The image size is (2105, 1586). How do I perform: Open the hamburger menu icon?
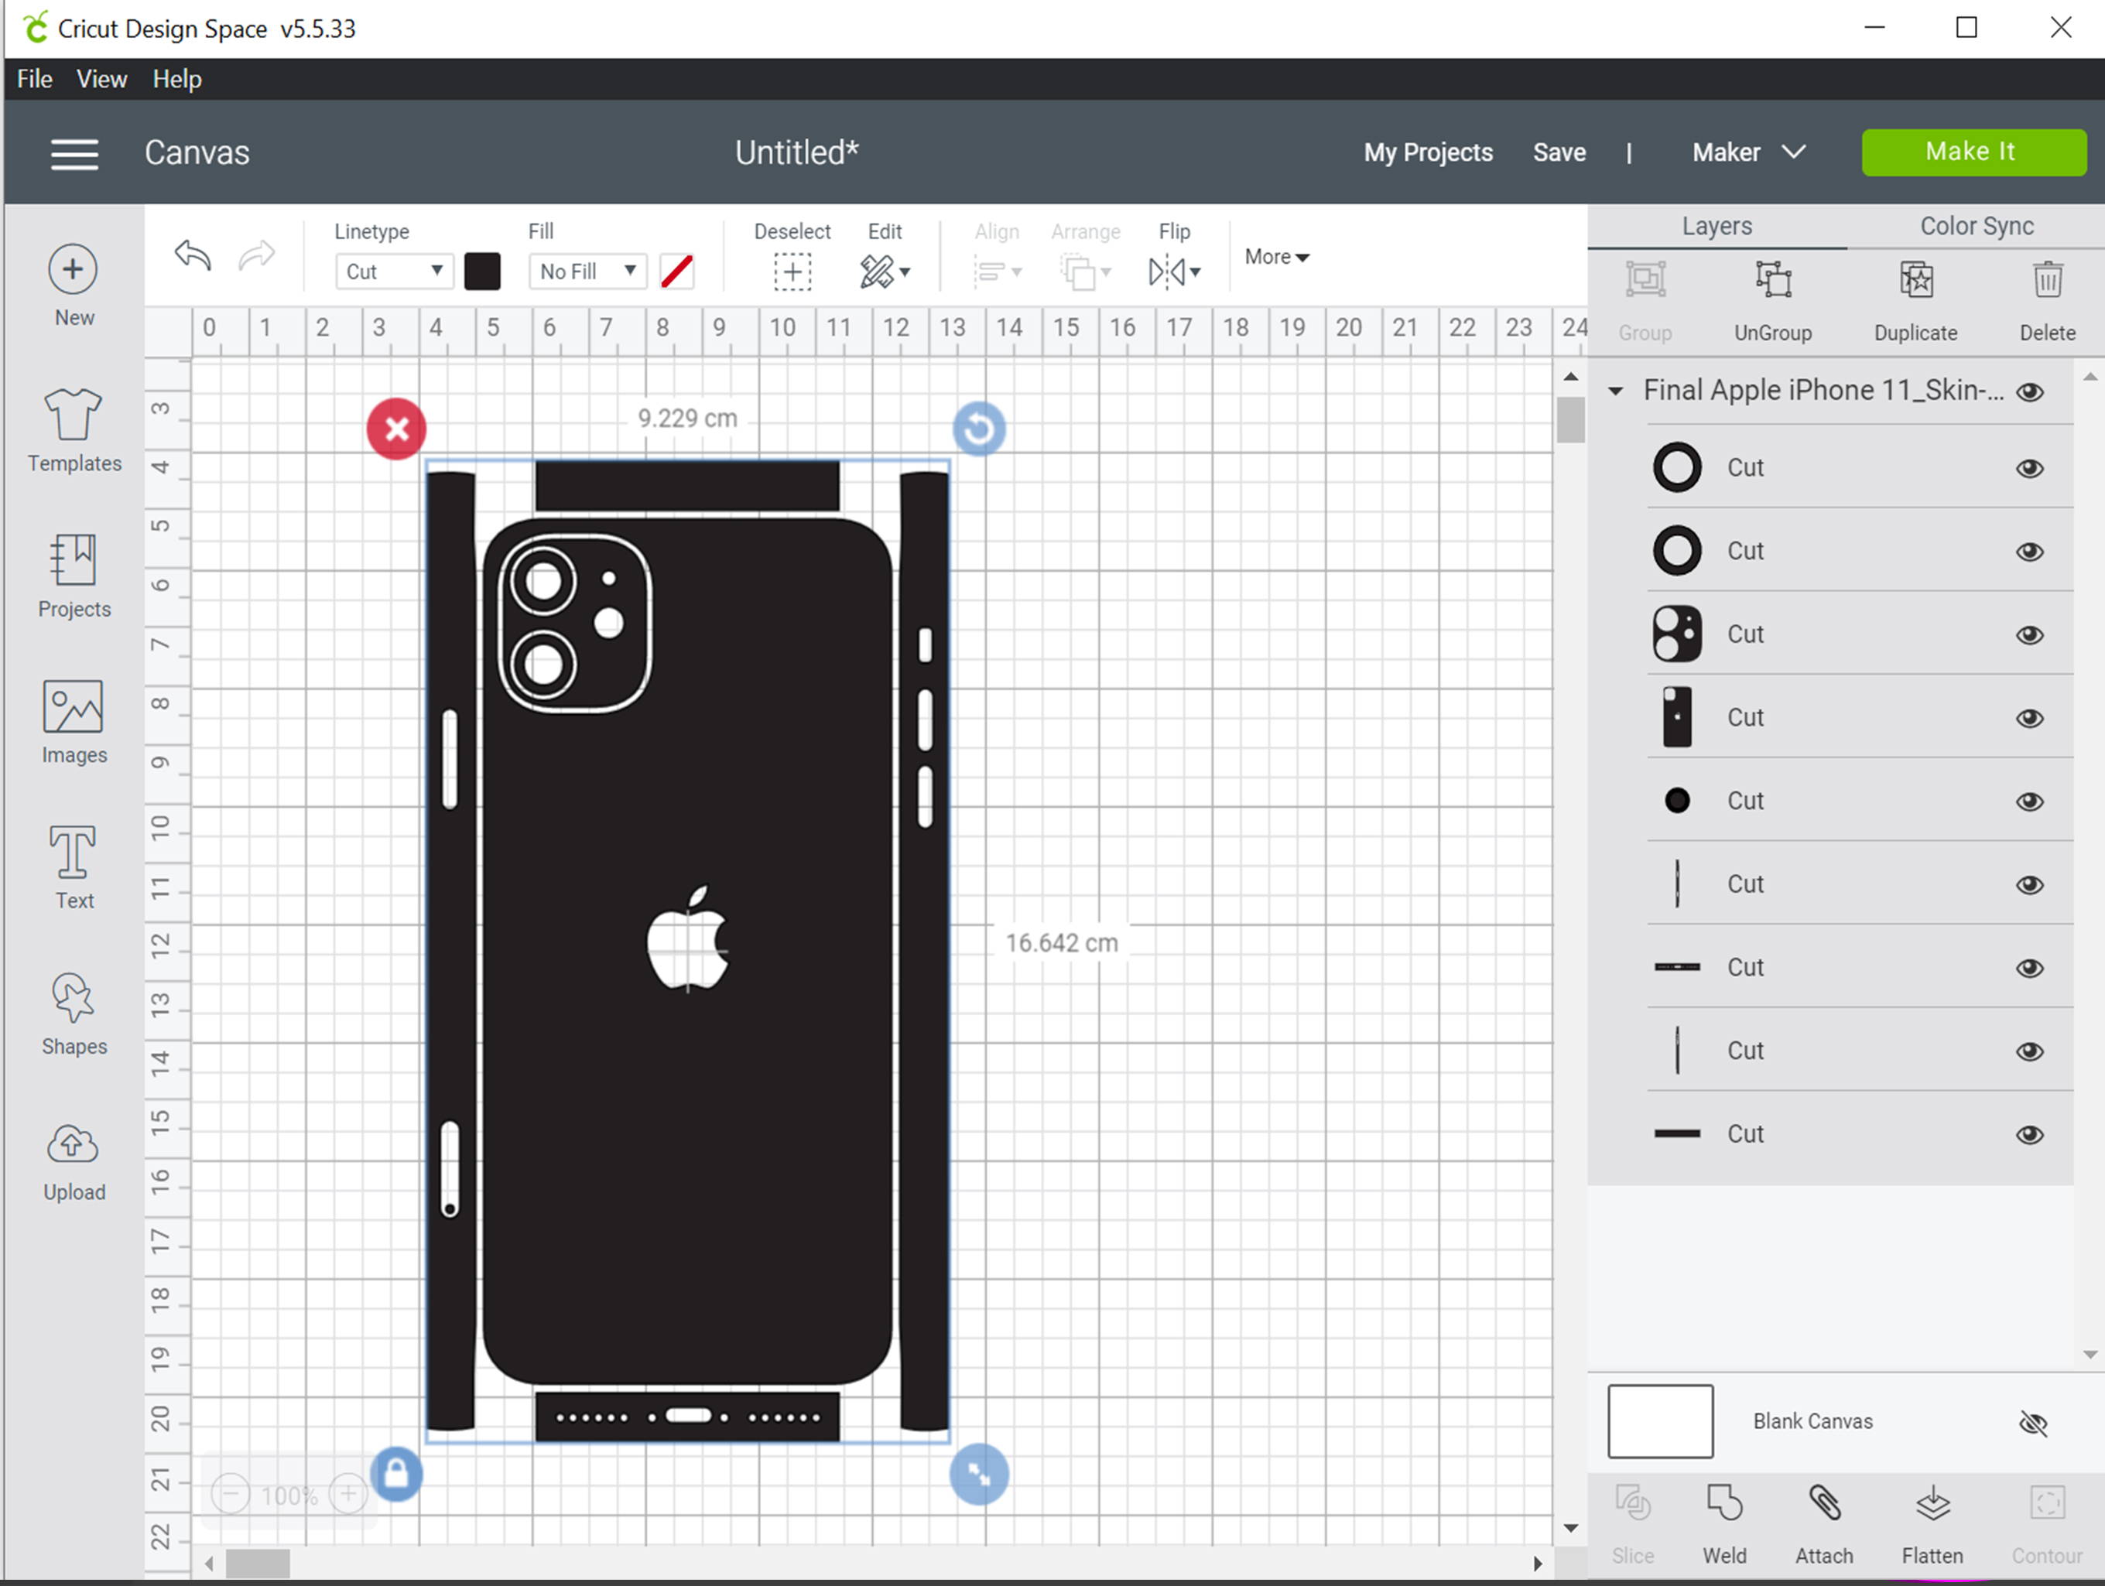coord(74,154)
